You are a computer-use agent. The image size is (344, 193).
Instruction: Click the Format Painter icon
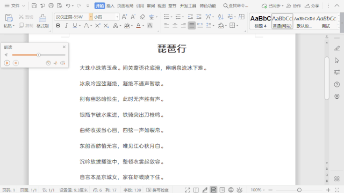pos(42,21)
